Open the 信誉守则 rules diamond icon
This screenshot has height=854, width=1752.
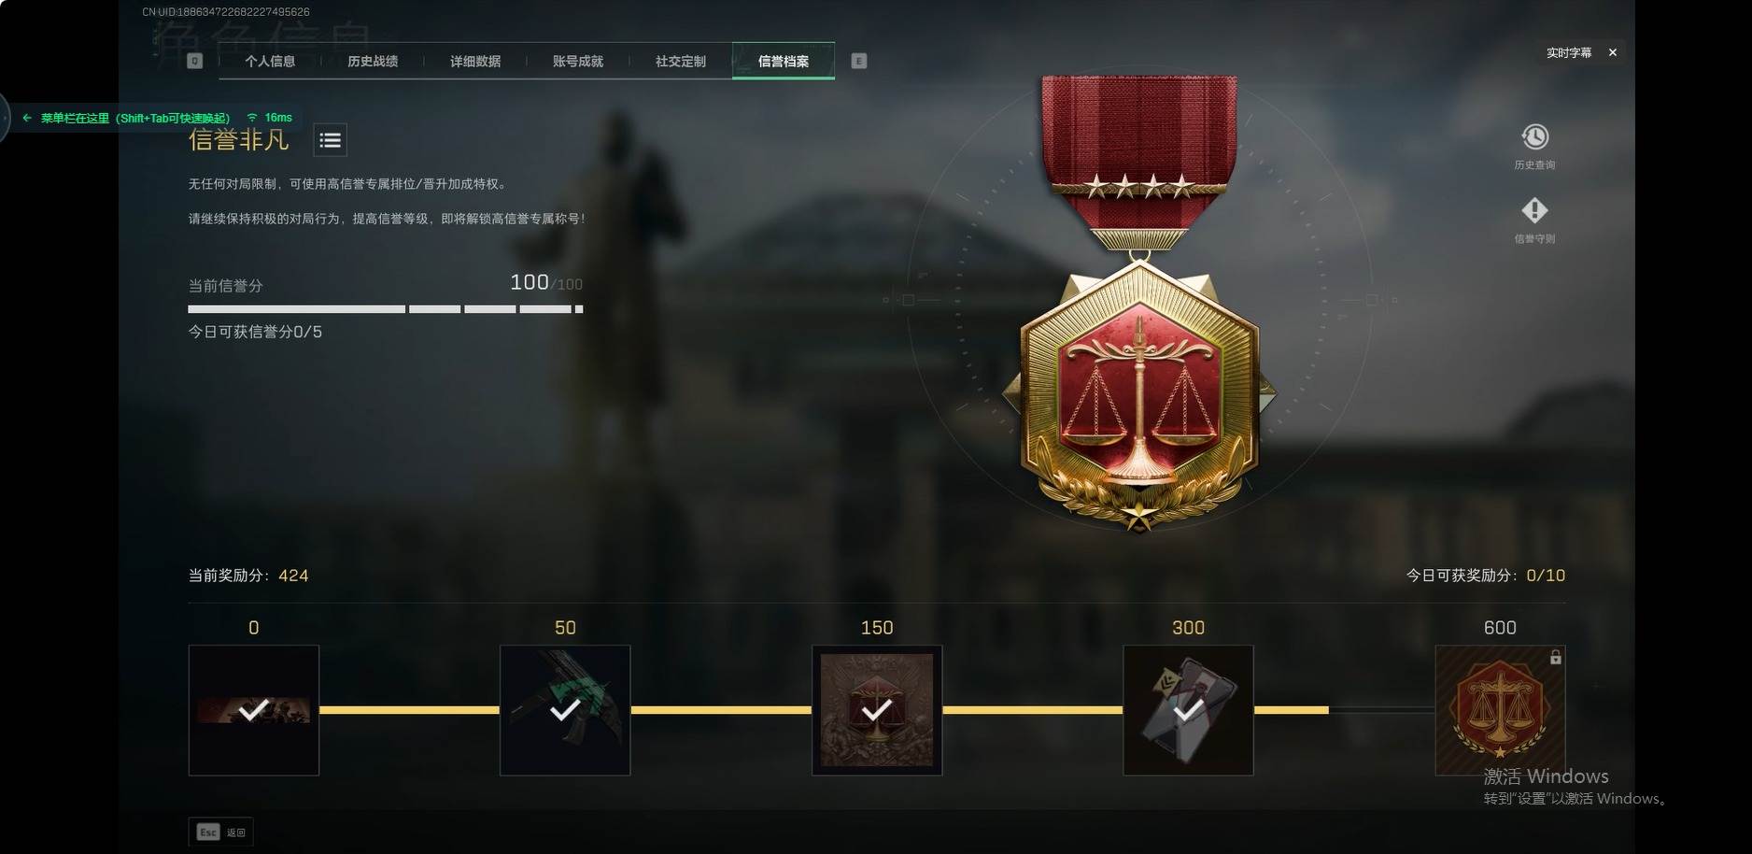coord(1534,210)
